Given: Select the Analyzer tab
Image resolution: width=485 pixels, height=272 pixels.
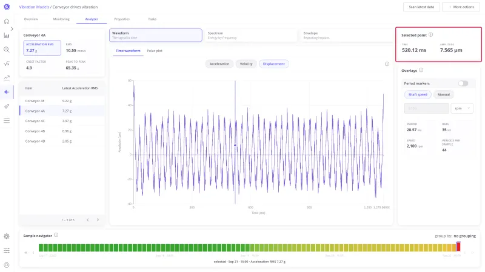Looking at the screenshot, I should (x=92, y=19).
